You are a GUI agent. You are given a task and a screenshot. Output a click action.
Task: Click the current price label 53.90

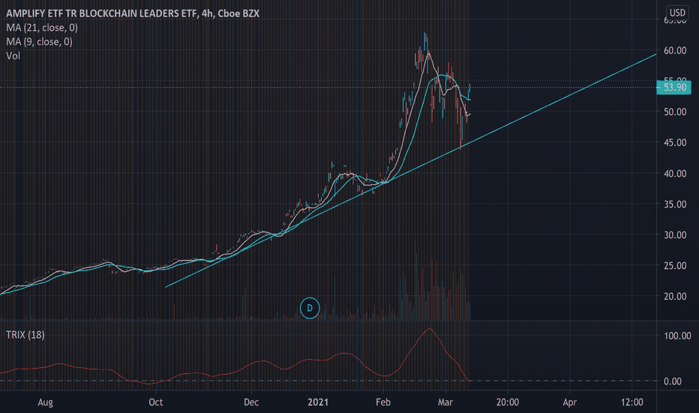click(674, 88)
